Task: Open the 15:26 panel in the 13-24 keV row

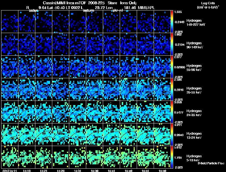Action: (60, 135)
